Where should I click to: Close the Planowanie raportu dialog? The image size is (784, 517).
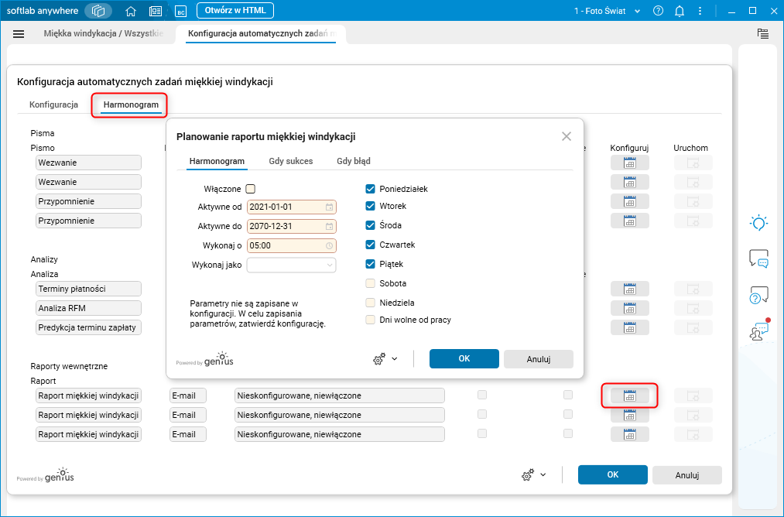coord(566,136)
